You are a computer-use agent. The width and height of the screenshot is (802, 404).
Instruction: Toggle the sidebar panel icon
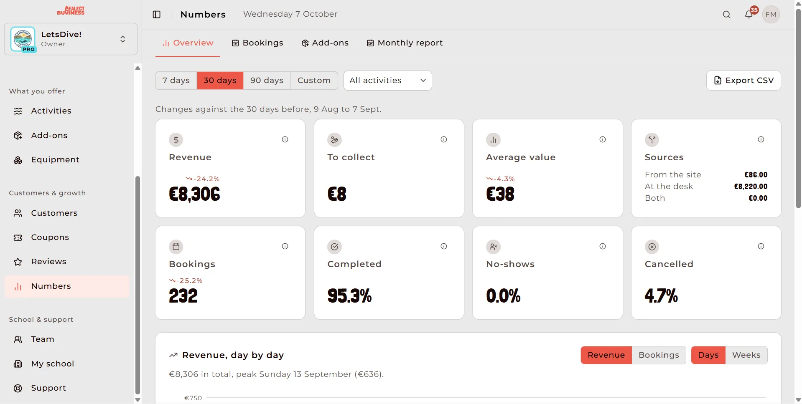(157, 15)
